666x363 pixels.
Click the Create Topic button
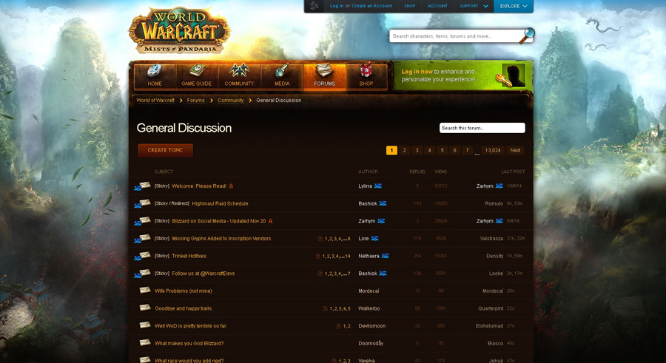(165, 150)
